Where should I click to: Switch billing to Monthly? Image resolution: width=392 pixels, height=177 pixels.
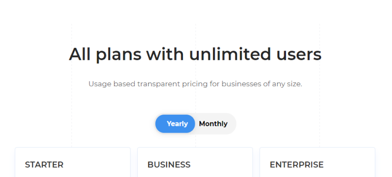[x=213, y=123]
